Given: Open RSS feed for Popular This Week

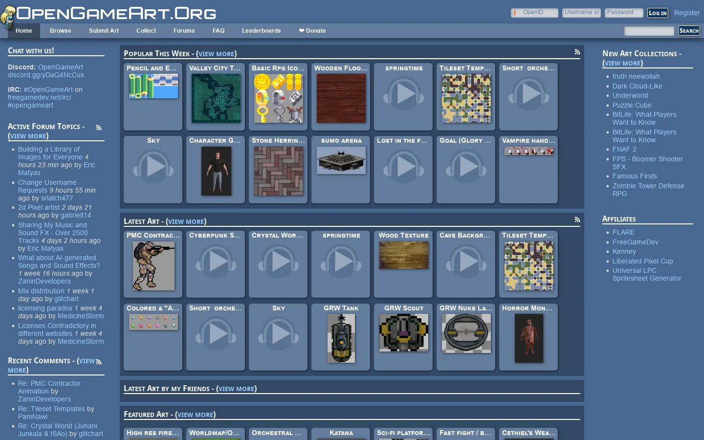Looking at the screenshot, I should click(577, 52).
